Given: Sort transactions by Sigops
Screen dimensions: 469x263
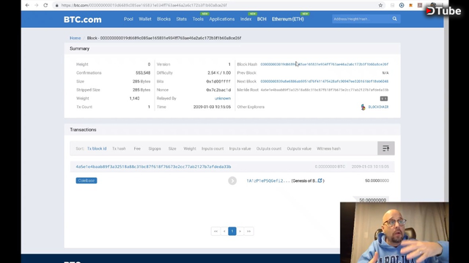Looking at the screenshot, I should tap(155, 148).
